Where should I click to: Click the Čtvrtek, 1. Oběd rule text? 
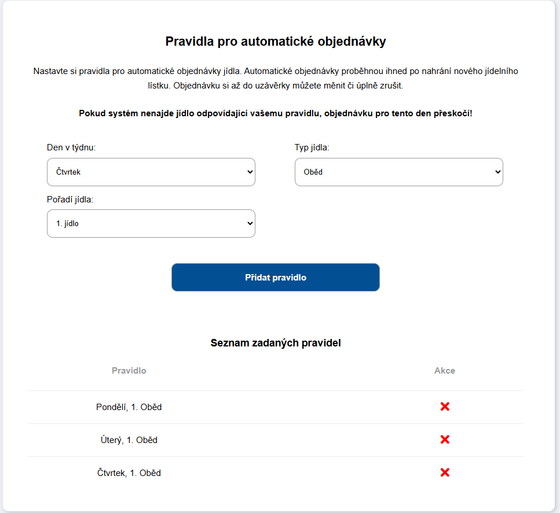click(x=129, y=473)
